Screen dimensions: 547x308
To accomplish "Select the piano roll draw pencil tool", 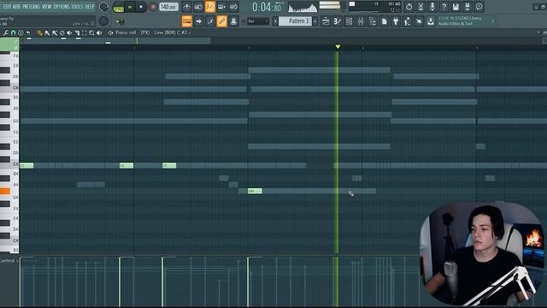I will click(x=40, y=33).
